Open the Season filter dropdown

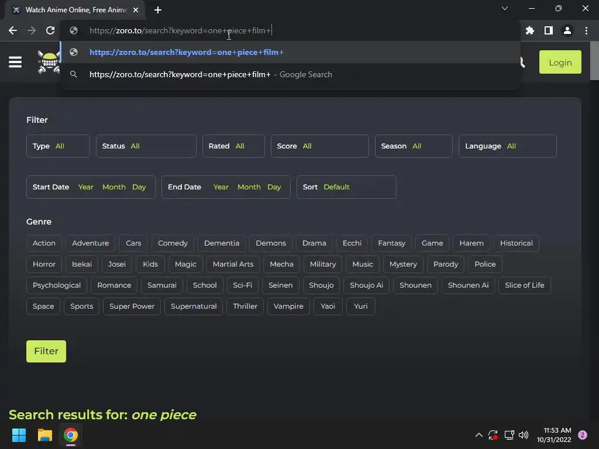(x=414, y=146)
